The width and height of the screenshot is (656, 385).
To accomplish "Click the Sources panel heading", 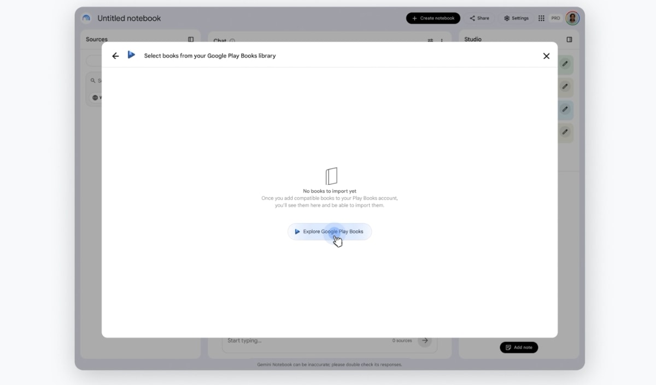I will pyautogui.click(x=97, y=39).
